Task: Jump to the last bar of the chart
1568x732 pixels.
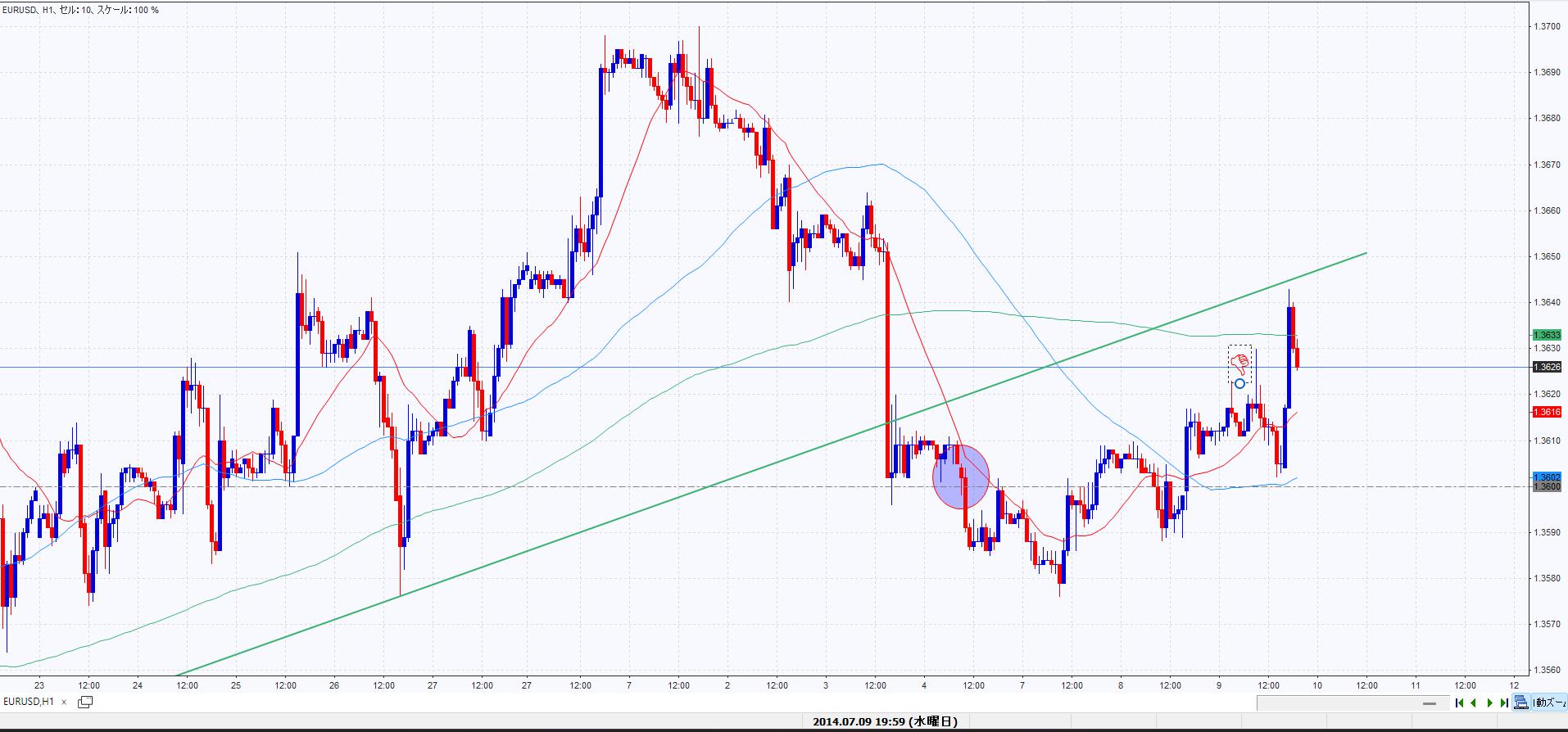Action: click(1504, 703)
